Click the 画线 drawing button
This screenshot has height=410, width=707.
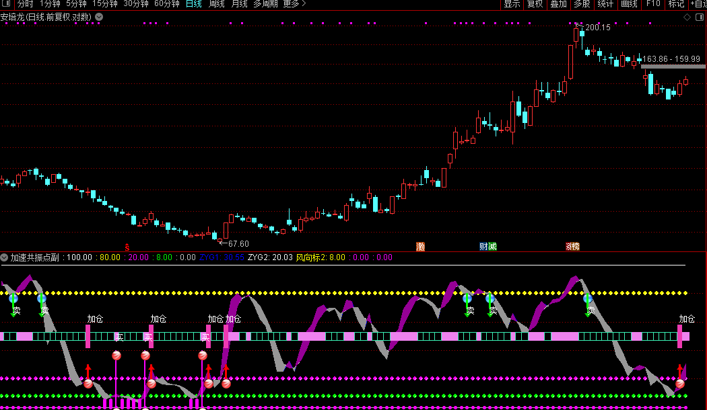click(629, 4)
